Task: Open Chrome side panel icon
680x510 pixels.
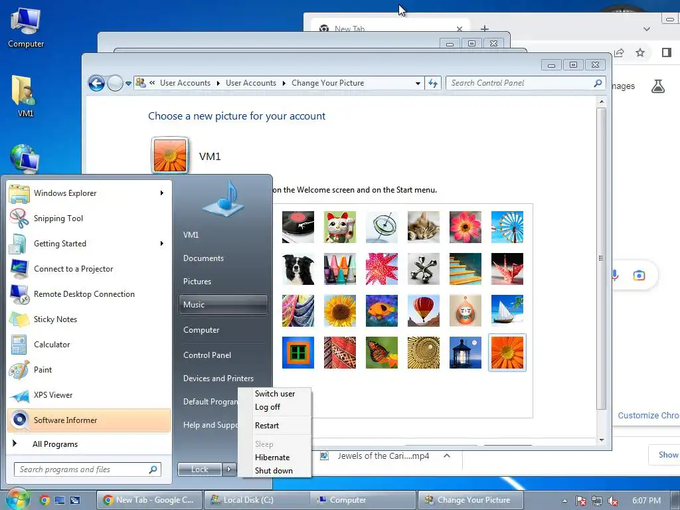Action: tap(667, 52)
